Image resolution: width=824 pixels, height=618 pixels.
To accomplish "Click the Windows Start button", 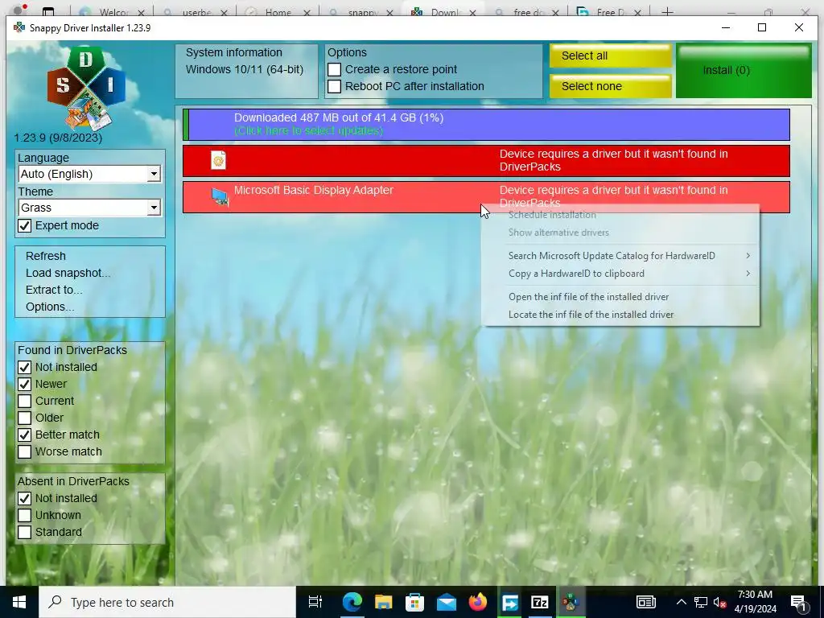I will [19, 602].
